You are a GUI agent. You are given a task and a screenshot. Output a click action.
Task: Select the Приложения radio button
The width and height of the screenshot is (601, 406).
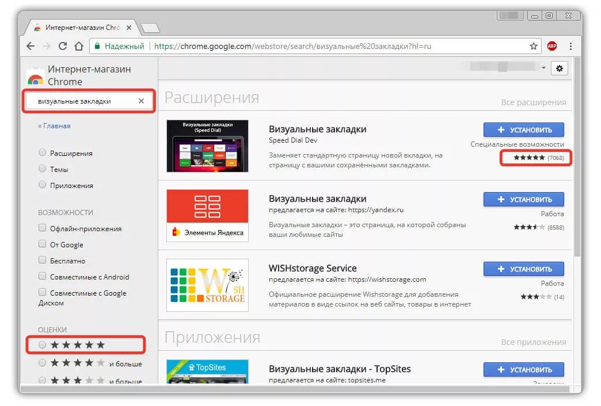click(42, 185)
